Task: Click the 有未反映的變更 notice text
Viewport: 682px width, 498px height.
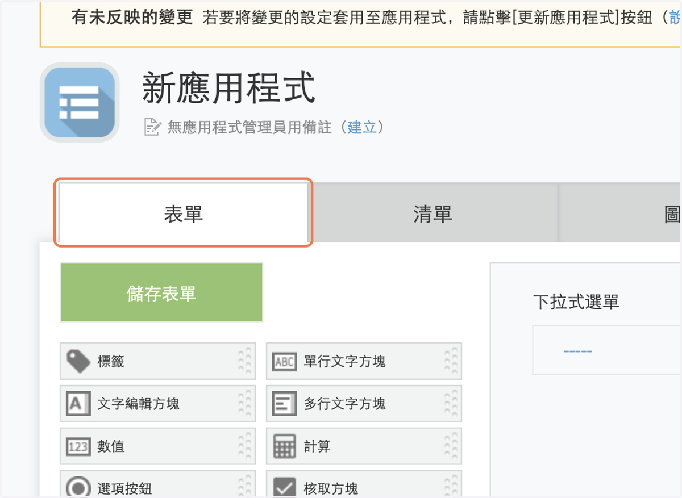Action: tap(132, 18)
